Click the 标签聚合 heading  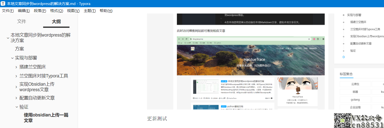click(346, 74)
